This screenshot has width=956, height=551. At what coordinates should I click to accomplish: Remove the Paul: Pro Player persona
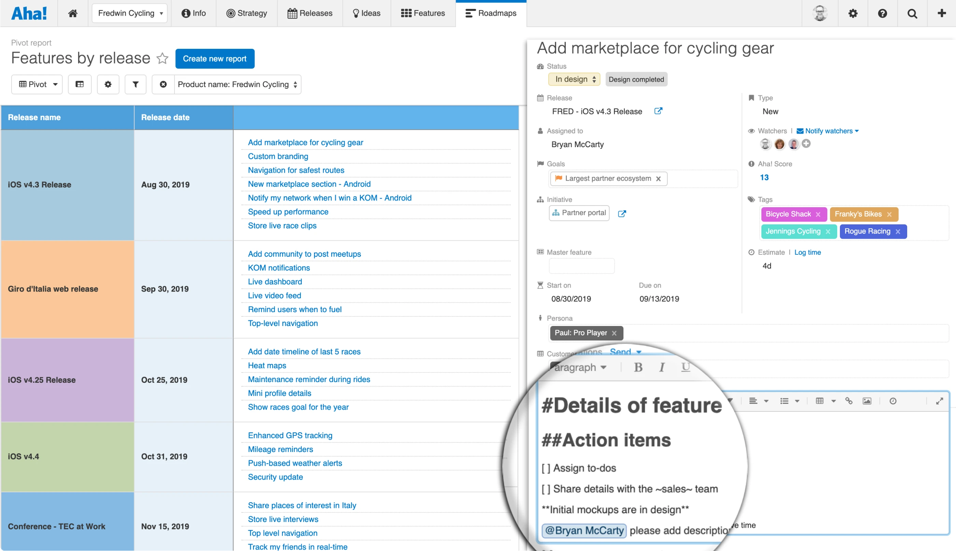click(x=614, y=334)
